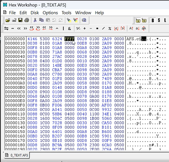Click hex value 14BE in row 00000060
This screenshot has height=162, width=169.
[57, 65]
